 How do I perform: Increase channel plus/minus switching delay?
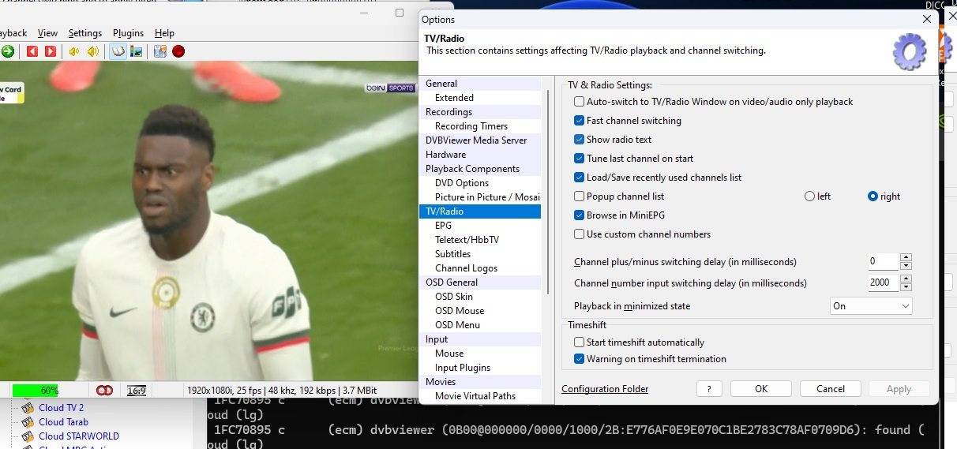click(x=906, y=257)
